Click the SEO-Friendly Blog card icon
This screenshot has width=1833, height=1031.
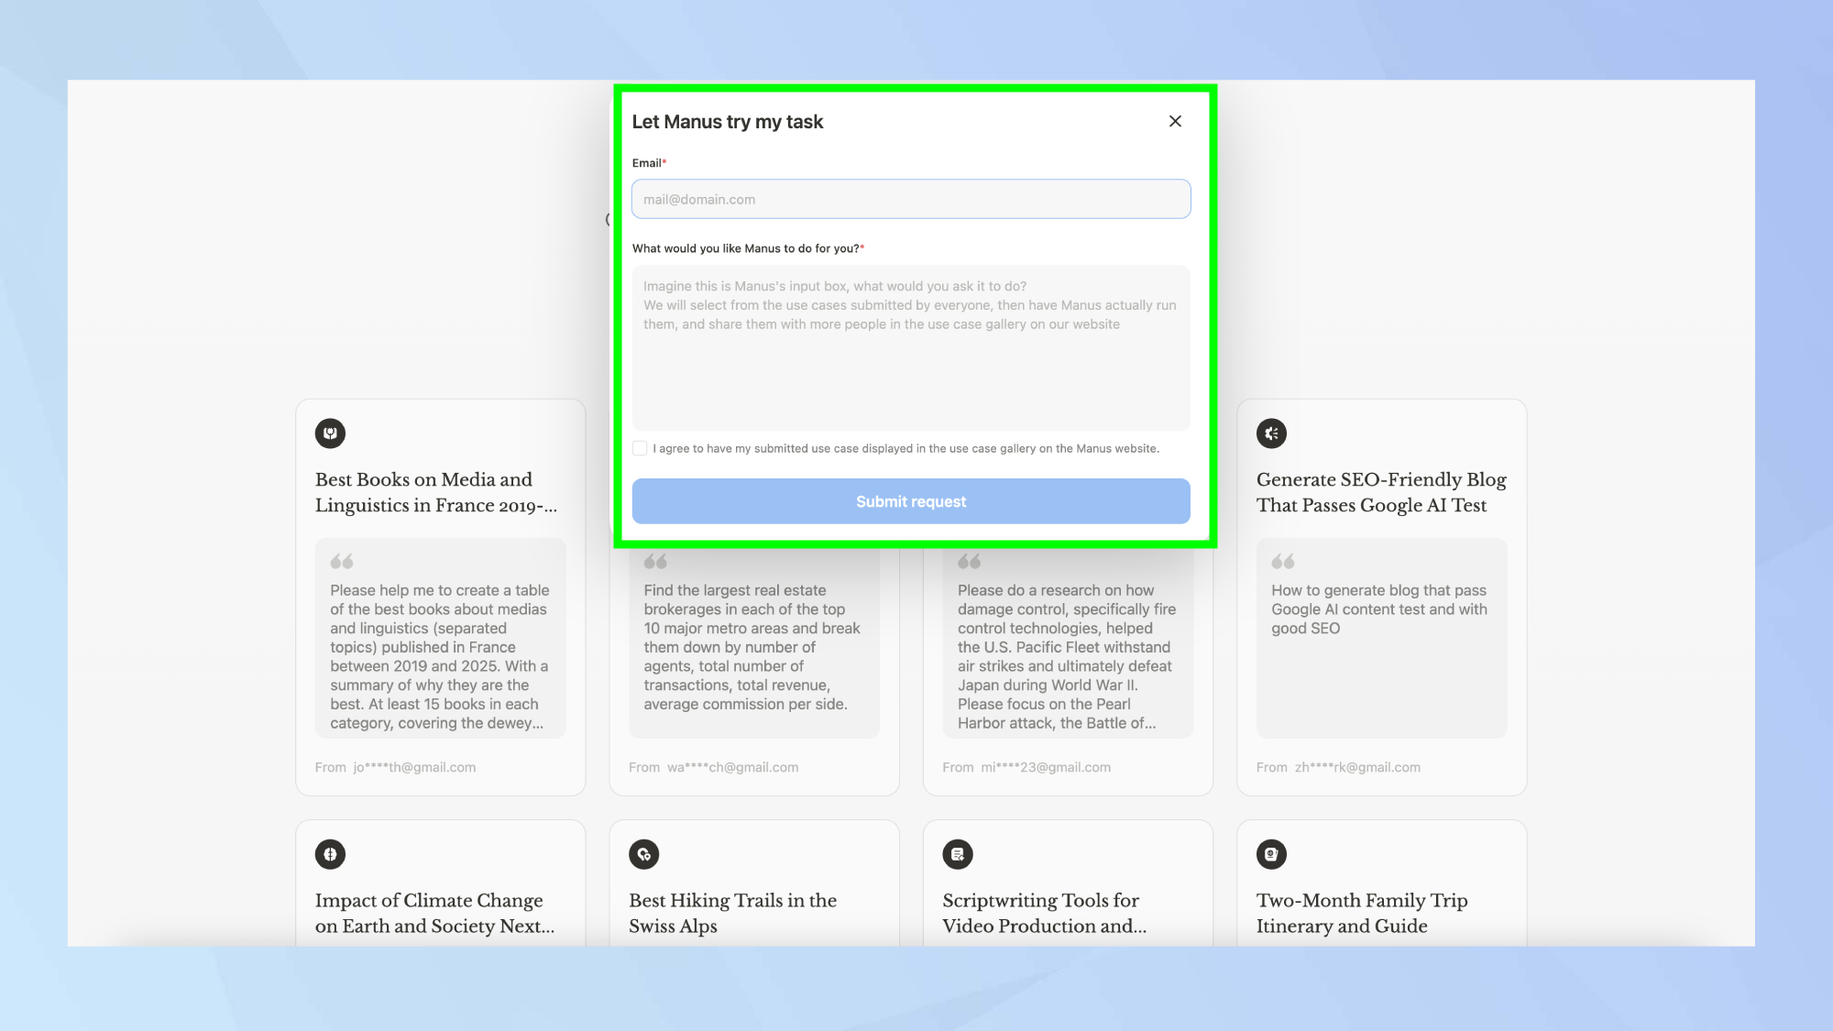coord(1271,433)
